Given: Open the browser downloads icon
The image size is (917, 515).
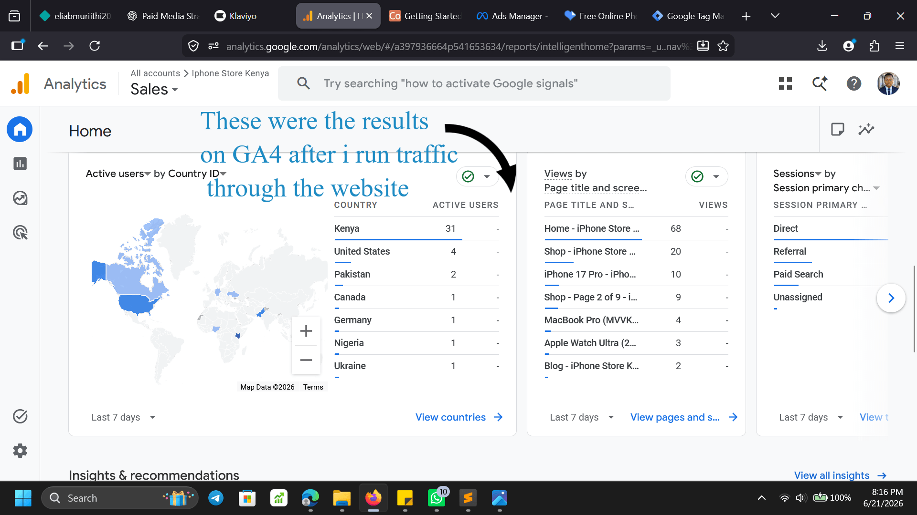Looking at the screenshot, I should click(822, 46).
